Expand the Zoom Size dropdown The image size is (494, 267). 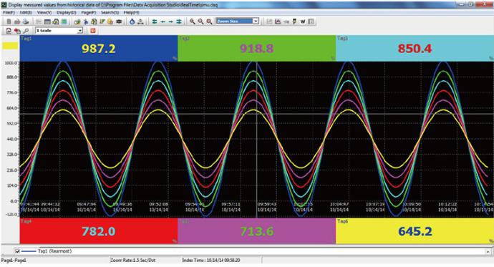click(256, 21)
